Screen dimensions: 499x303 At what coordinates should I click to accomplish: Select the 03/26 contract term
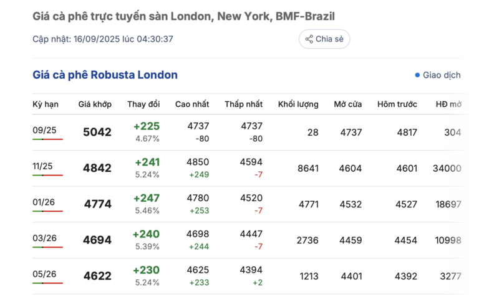pyautogui.click(x=44, y=238)
